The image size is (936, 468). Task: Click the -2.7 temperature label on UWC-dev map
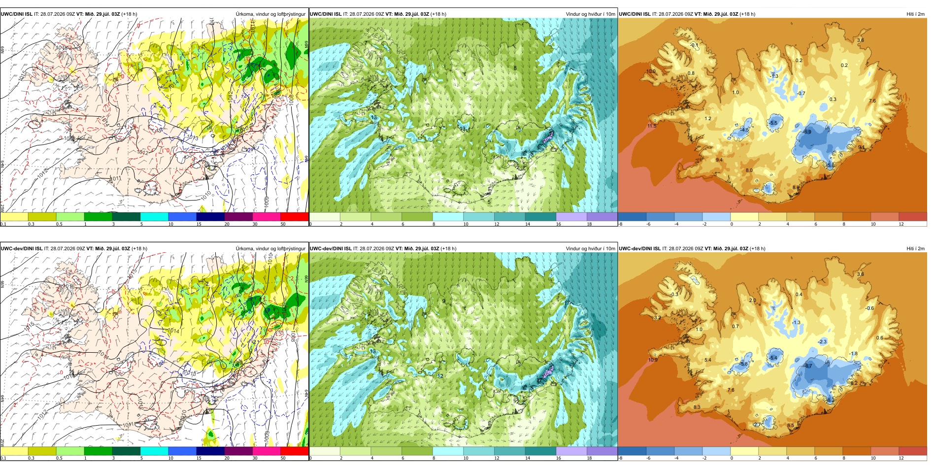coord(757,425)
